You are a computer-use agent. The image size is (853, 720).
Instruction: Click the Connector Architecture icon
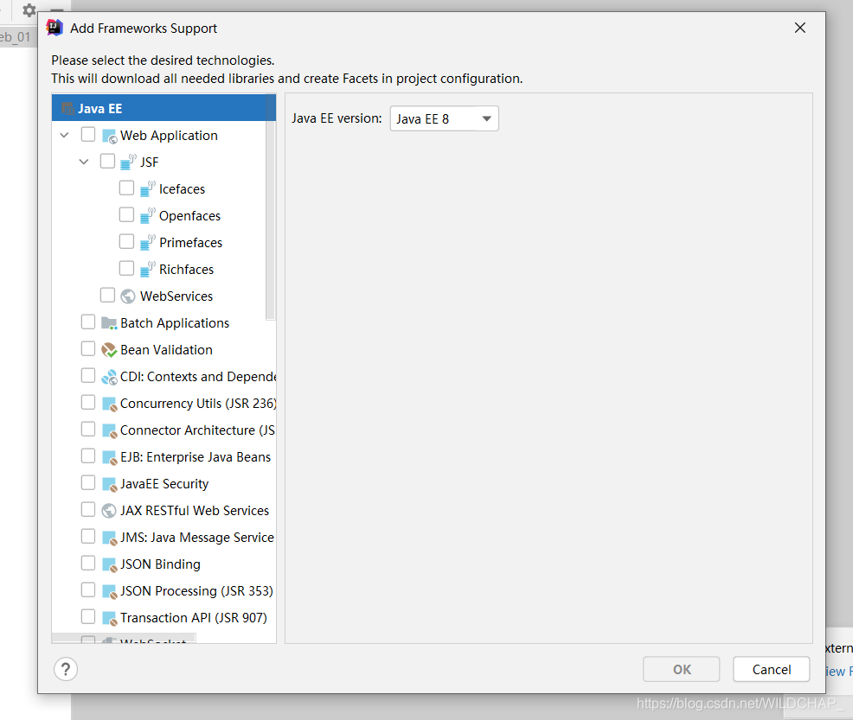point(109,430)
